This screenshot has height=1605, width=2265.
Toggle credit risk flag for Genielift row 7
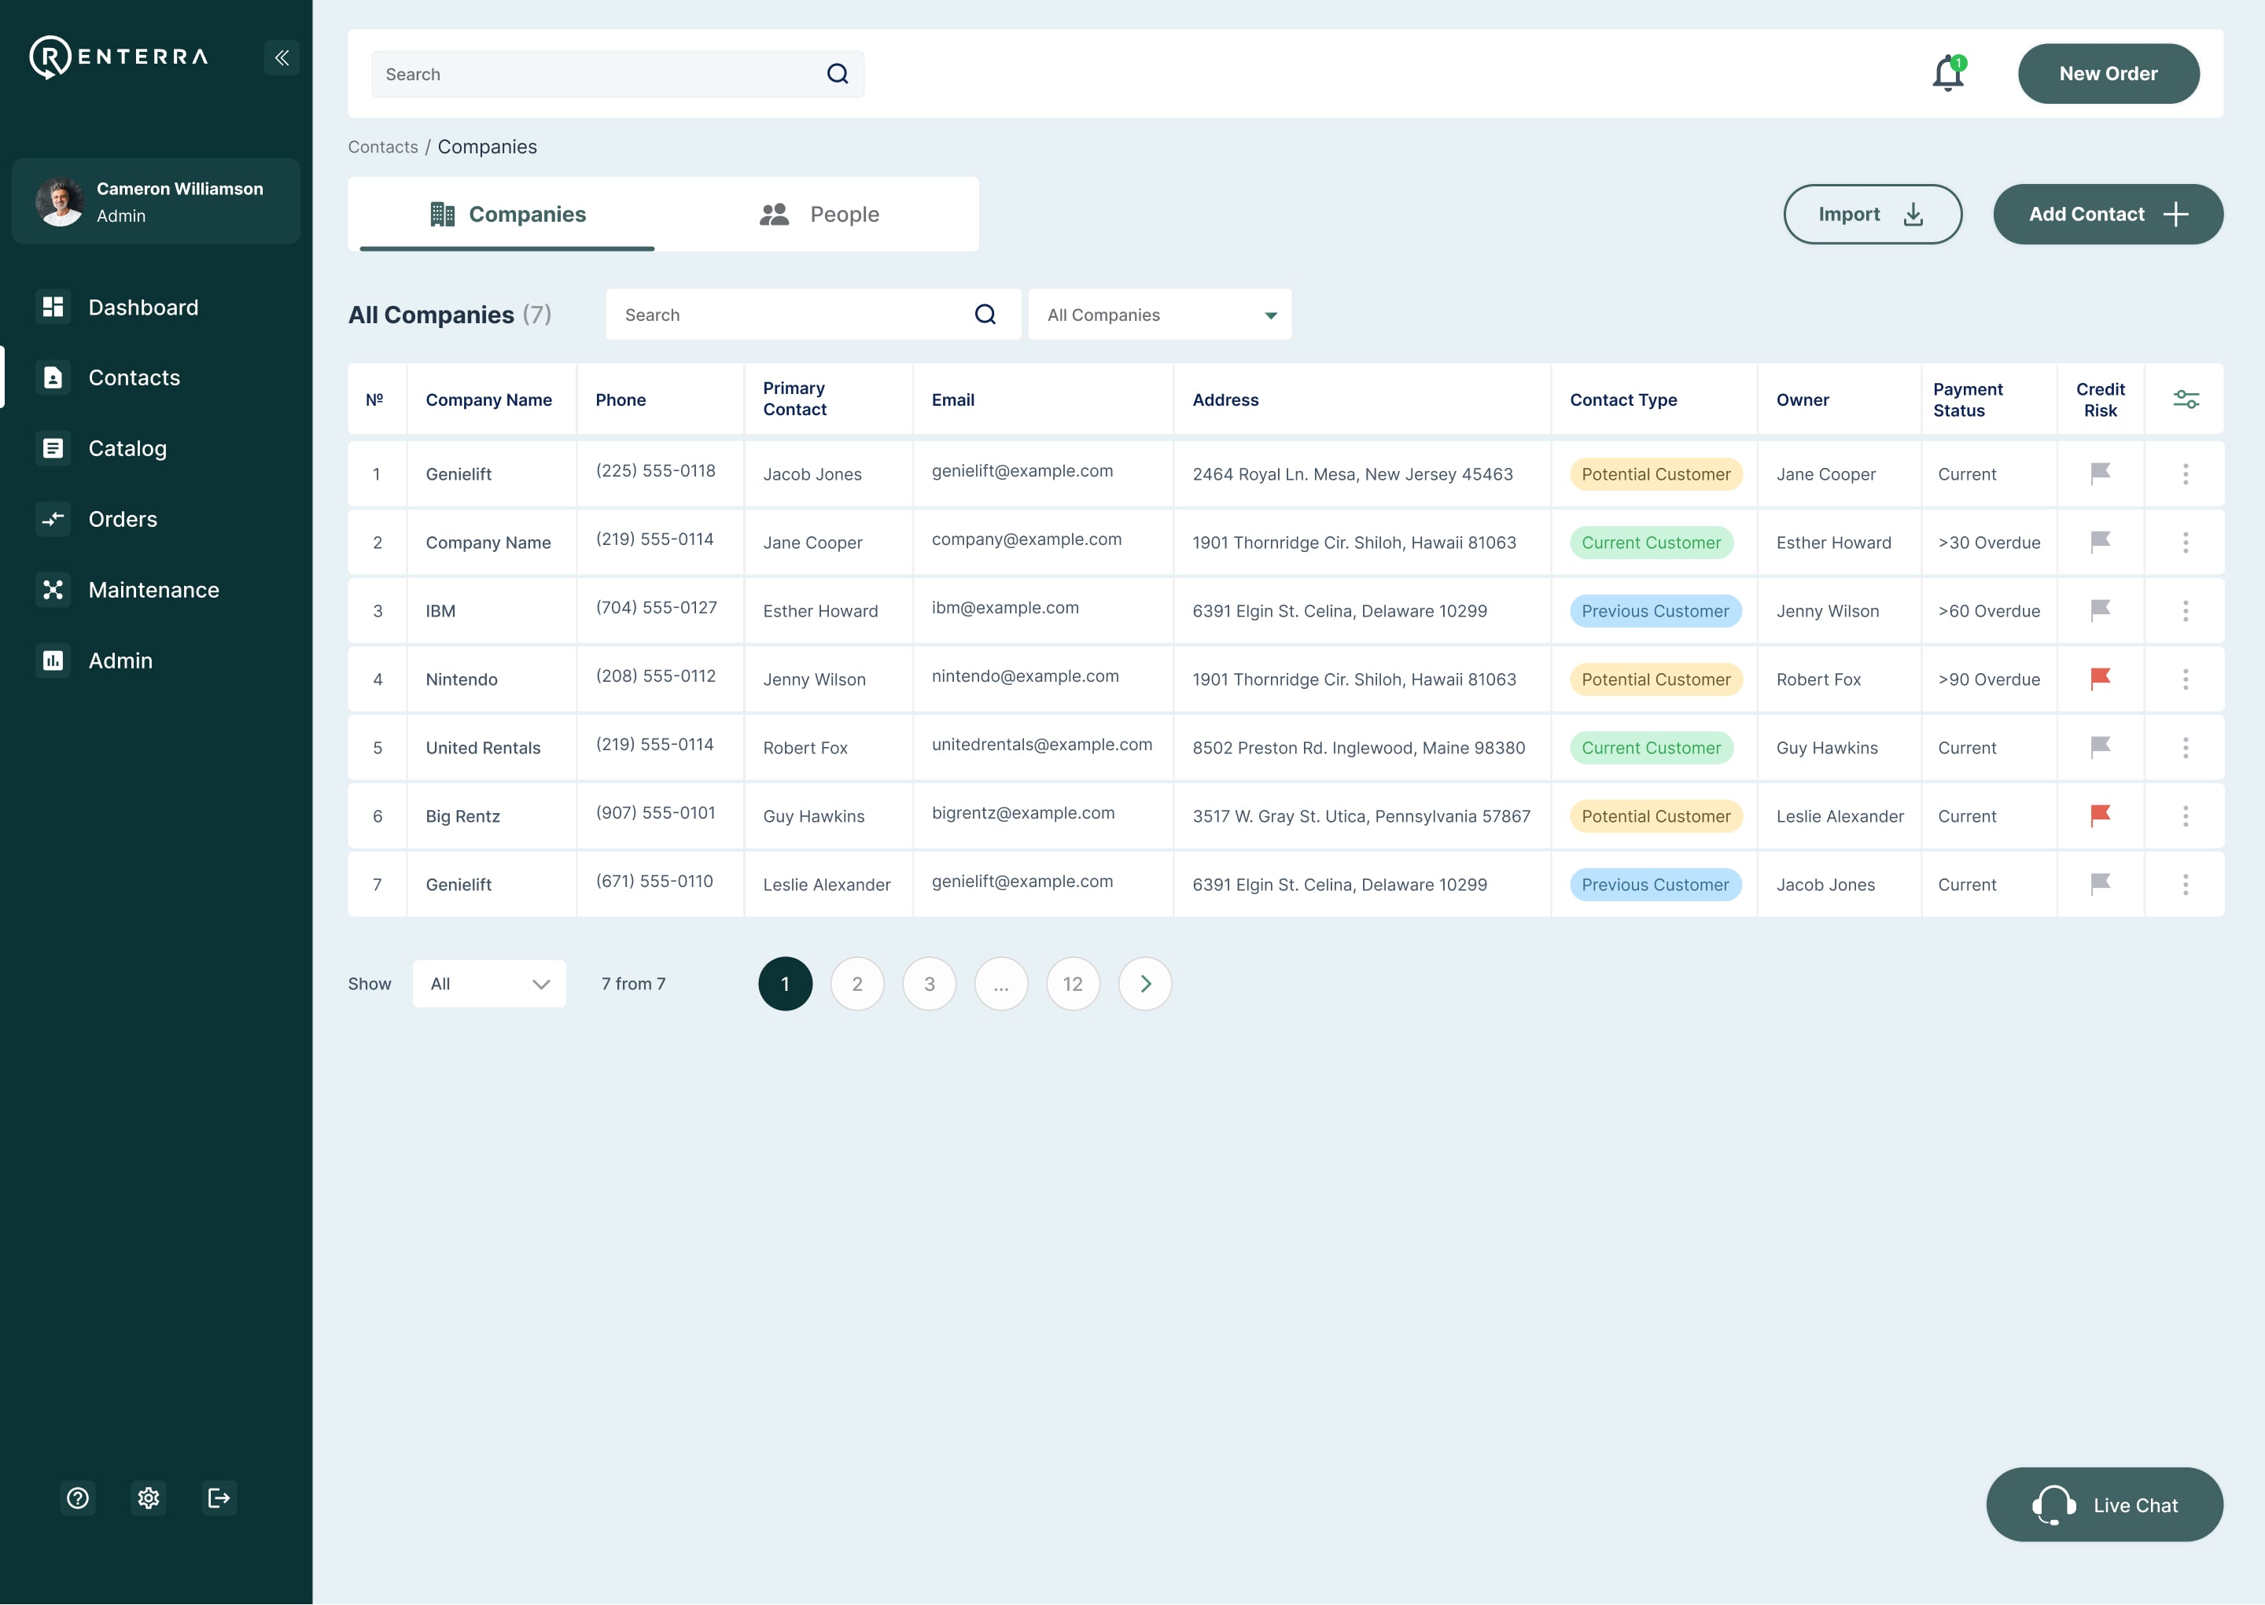(2100, 884)
